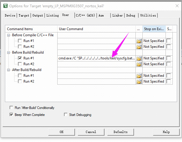182x142 pixels.
Task: Click browse folder icon for Before Compile Run #1
Action: [139, 41]
